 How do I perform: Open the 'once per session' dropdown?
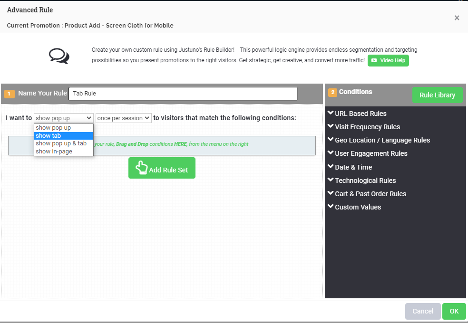[x=123, y=118]
